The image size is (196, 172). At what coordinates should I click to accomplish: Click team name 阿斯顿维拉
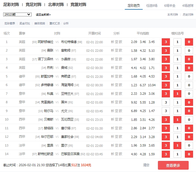coord(46,42)
